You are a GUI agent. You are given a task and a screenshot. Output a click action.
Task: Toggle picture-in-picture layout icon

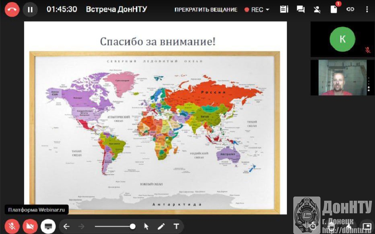(x=367, y=226)
